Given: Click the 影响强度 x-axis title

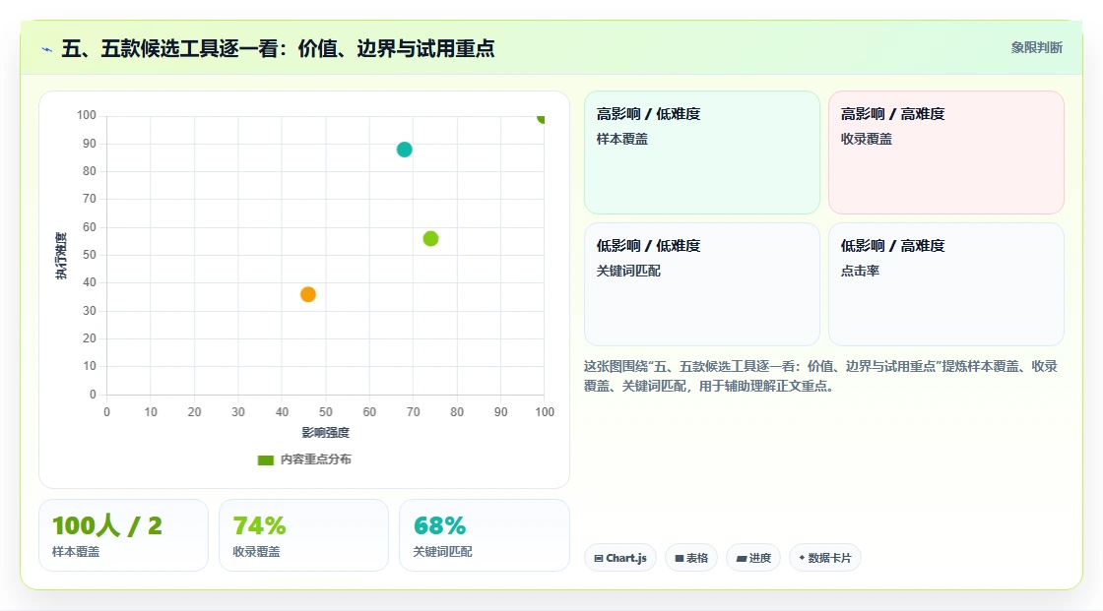Looking at the screenshot, I should pyautogui.click(x=326, y=432).
